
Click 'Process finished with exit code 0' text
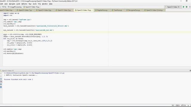19,79
